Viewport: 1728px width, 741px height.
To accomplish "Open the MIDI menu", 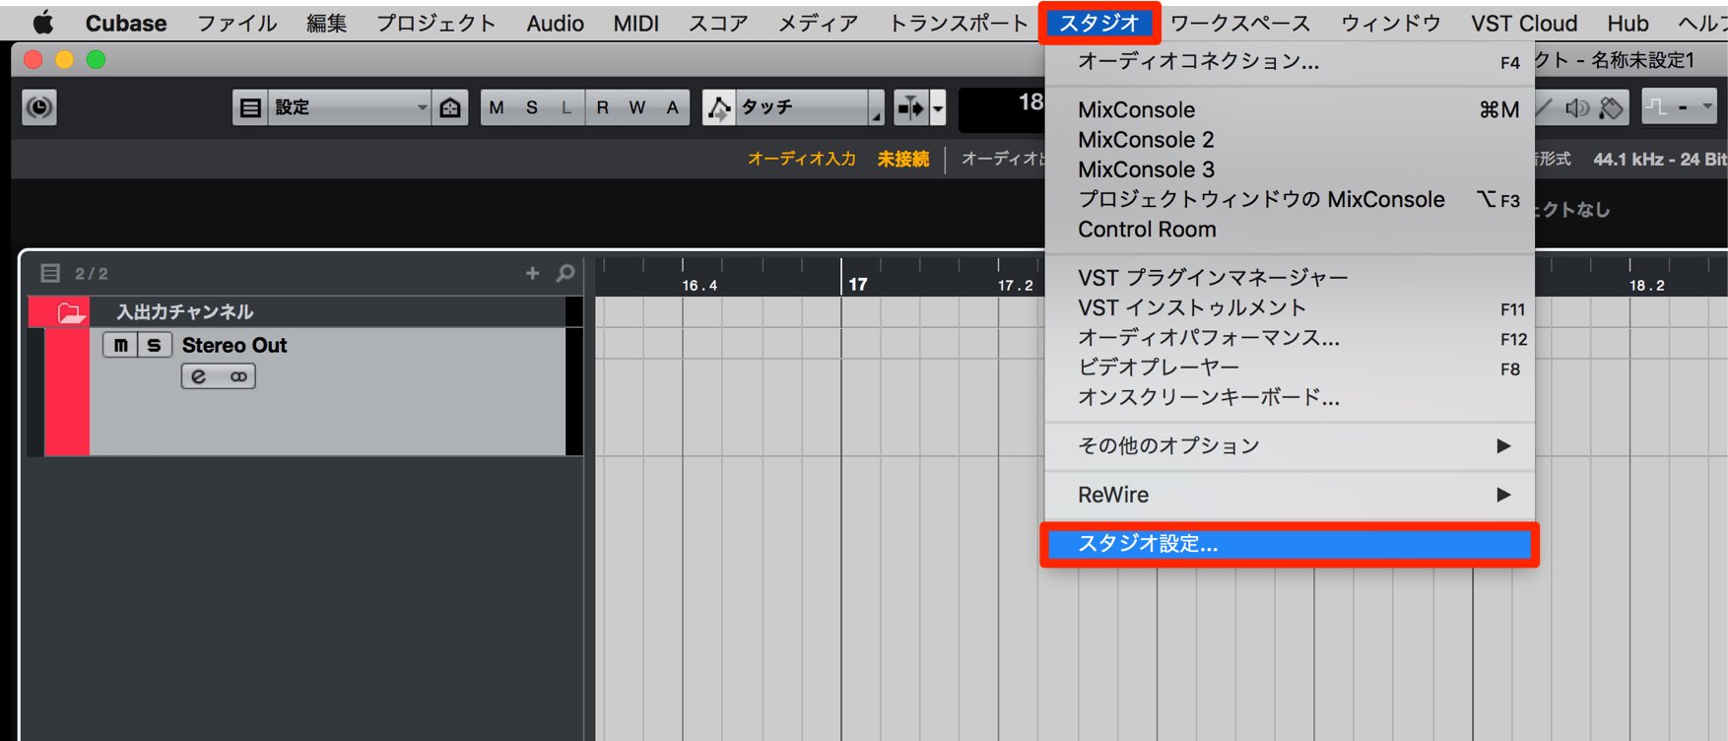I will tap(636, 23).
